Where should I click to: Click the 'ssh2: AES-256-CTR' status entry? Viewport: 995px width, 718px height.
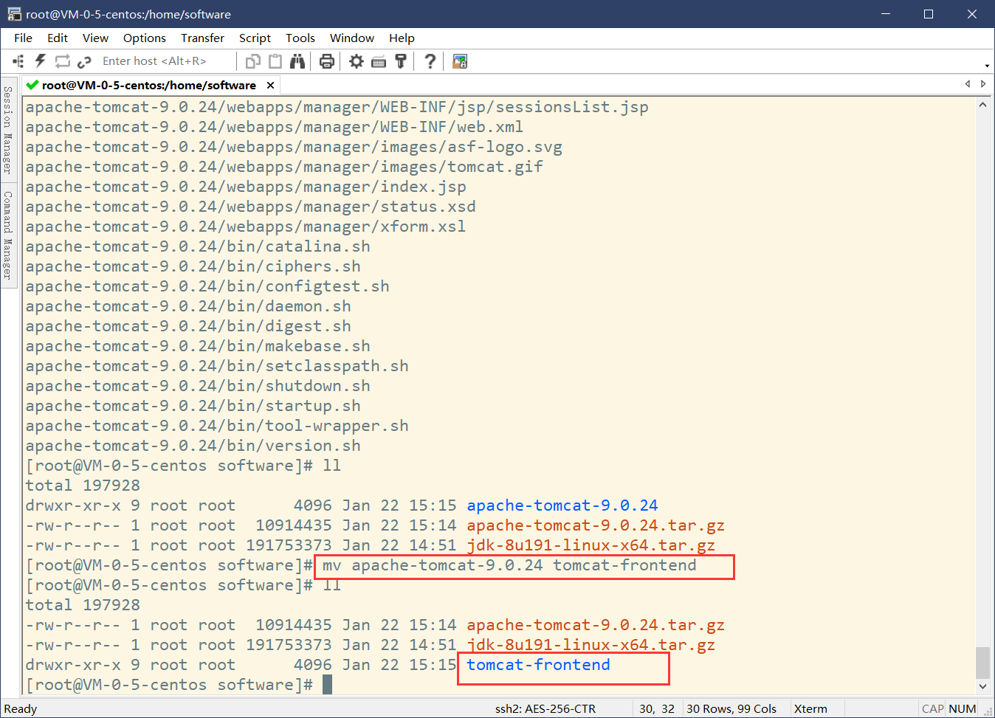[545, 708]
